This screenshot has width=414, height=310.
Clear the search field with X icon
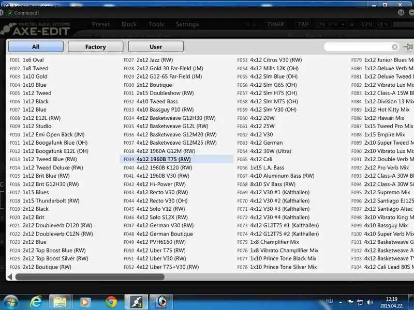point(395,47)
